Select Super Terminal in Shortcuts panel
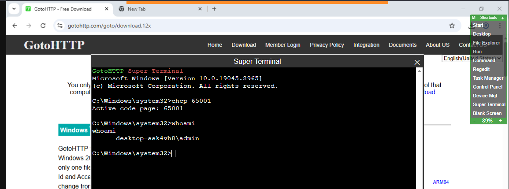Viewport: 509px width, 189px height. (489, 104)
